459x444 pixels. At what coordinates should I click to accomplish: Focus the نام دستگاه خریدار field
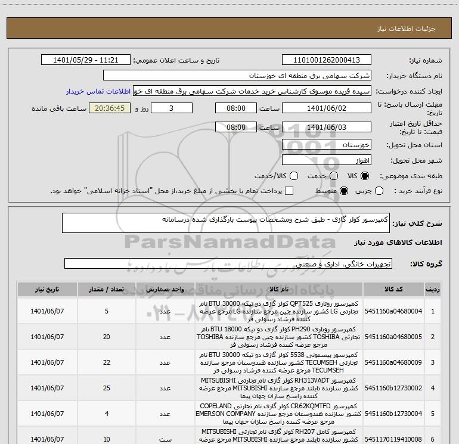(x=237, y=76)
